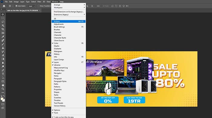Choose Timeline from the Window menu
Screen dimensions: 212x118
(x=68, y=100)
